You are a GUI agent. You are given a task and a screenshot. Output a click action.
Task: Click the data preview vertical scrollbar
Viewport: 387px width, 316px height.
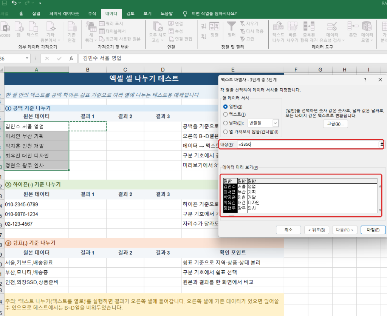(380, 199)
